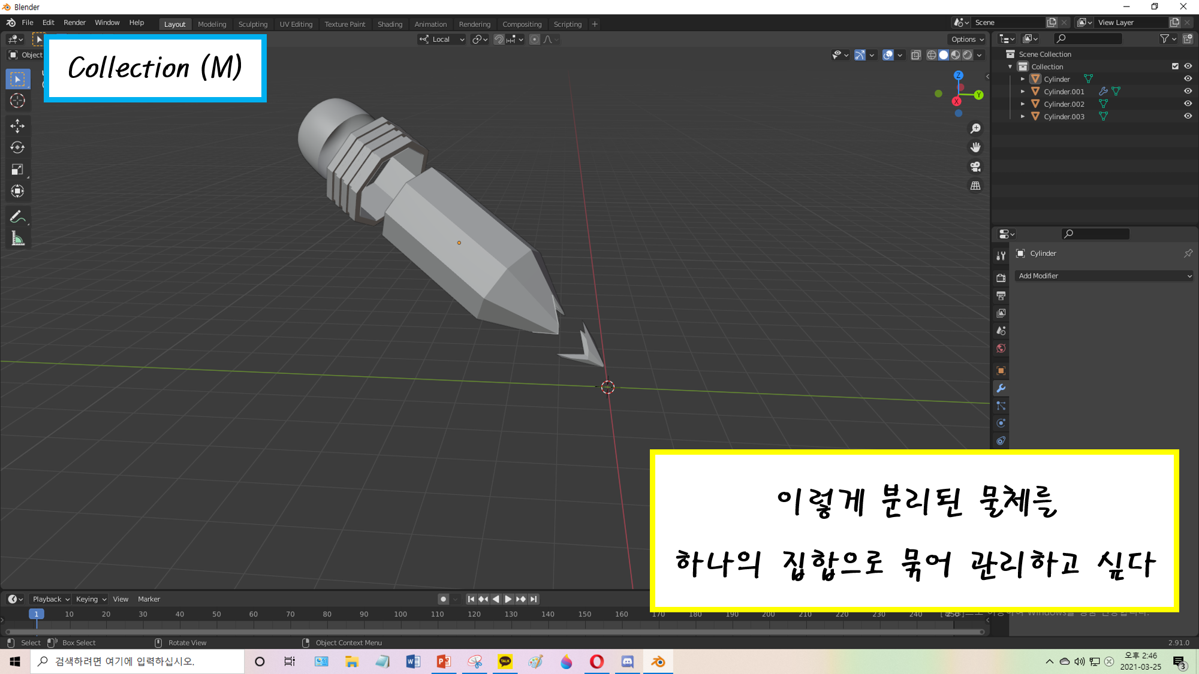Screen dimensions: 1199x674
Task: Activate the Measure tool
Action: click(17, 239)
